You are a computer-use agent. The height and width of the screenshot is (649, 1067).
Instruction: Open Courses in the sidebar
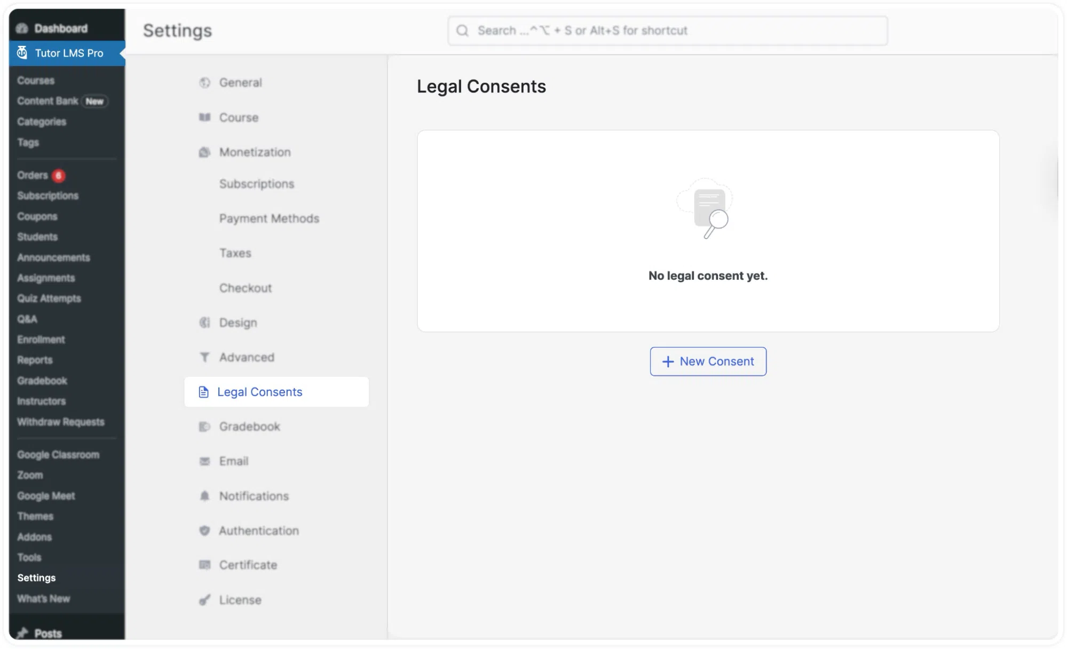(36, 81)
